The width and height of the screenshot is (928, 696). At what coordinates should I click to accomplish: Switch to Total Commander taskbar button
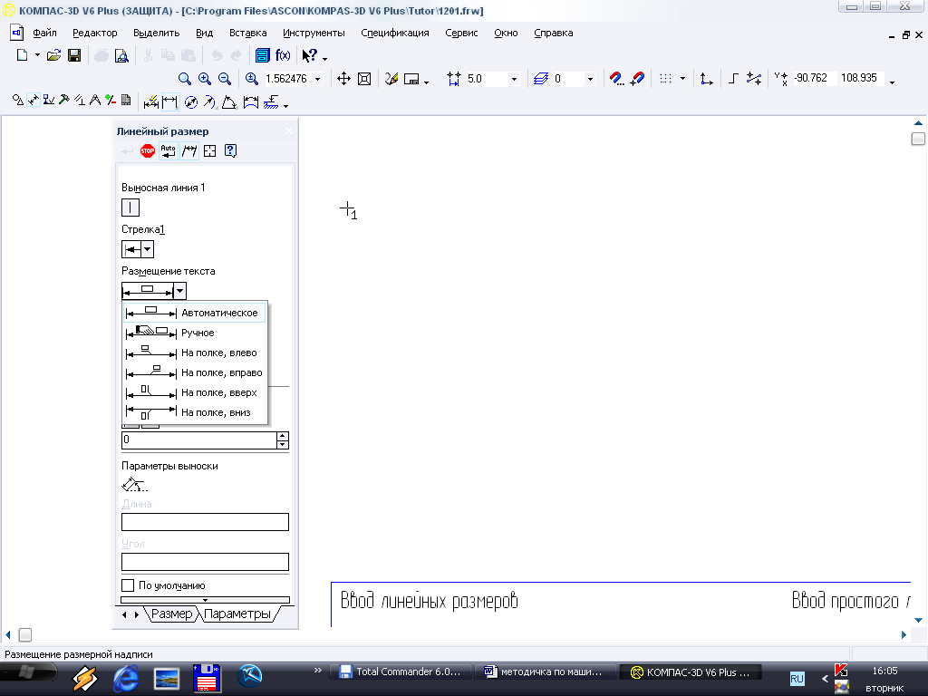click(x=400, y=672)
